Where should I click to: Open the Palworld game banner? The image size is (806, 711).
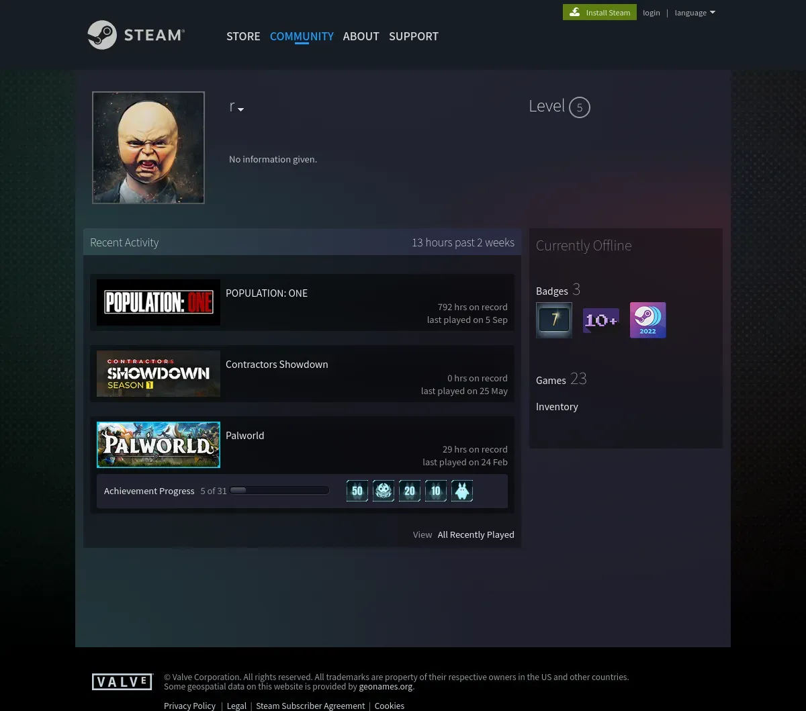[159, 444]
